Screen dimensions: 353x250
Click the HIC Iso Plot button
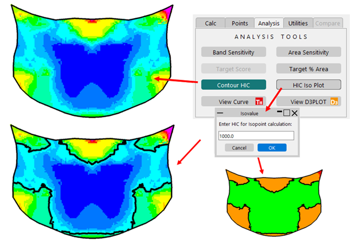pos(309,85)
